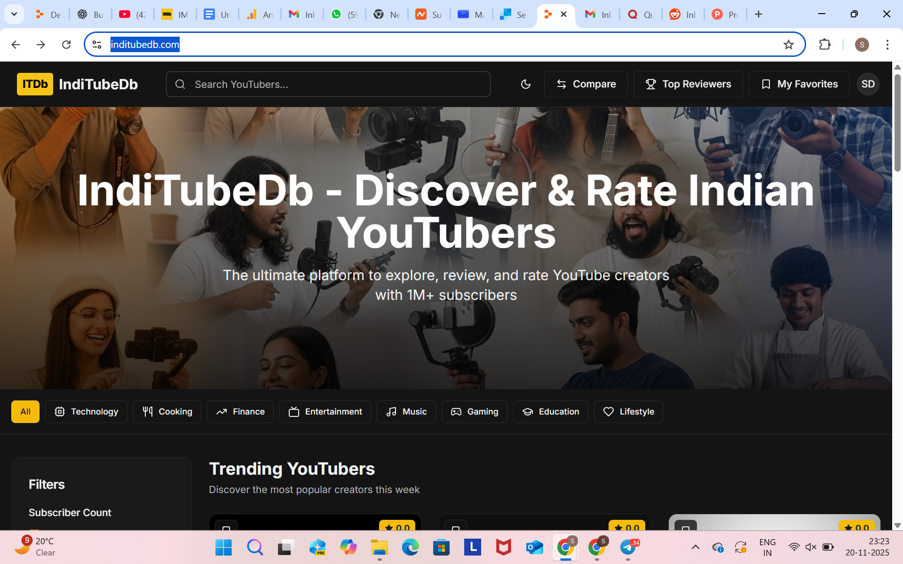Image resolution: width=903 pixels, height=564 pixels.
Task: Toggle the Lifestyle heart filter
Action: click(609, 412)
